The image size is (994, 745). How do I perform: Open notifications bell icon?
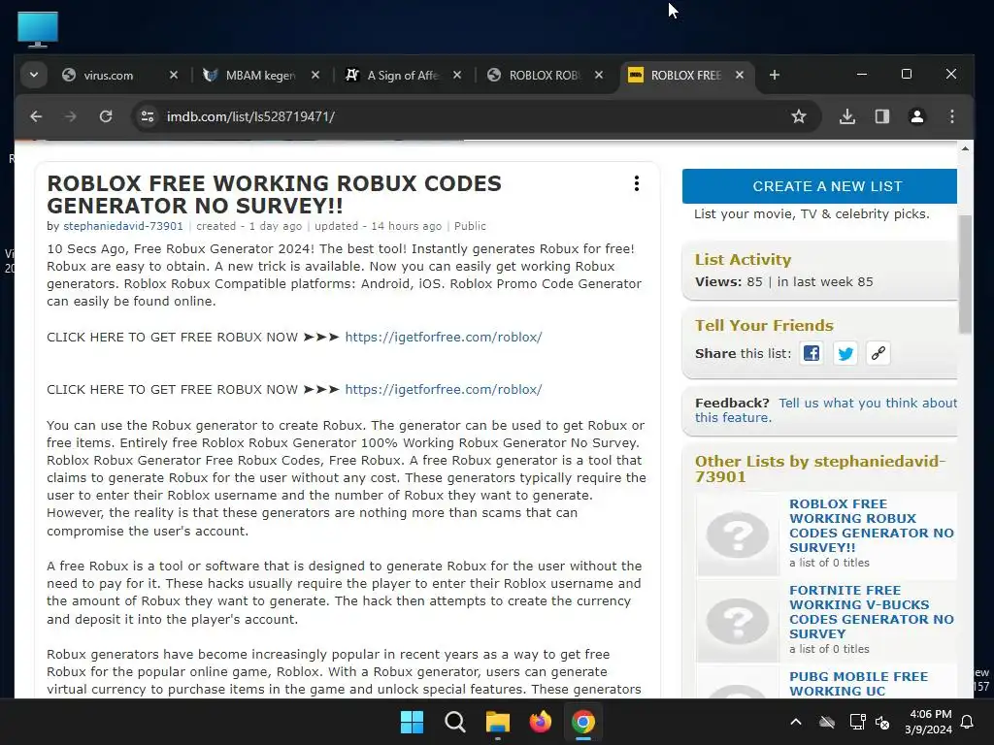tap(968, 722)
